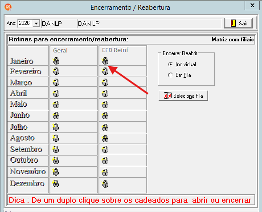Viewport: 262px width, 212px height.
Task: Click the Geral padlock for Agosto
Action: [56, 138]
